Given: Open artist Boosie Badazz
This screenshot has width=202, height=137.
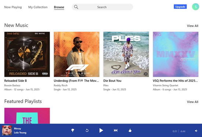Looking at the screenshot, I should coord(12,85).
